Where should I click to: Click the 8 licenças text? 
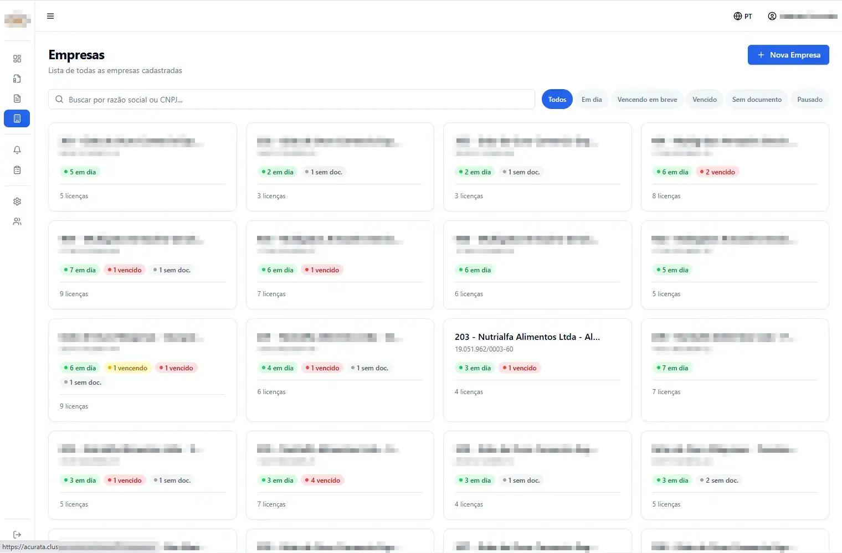coord(666,196)
